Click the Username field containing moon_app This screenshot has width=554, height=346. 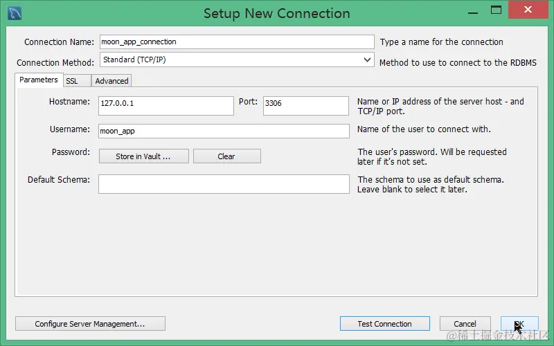(x=224, y=131)
